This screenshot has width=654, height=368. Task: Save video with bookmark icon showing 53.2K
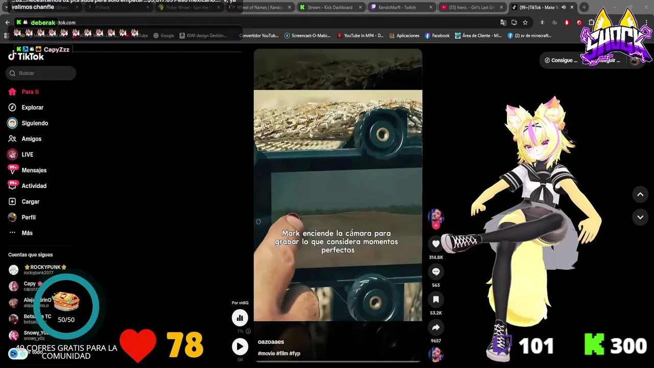(x=436, y=300)
